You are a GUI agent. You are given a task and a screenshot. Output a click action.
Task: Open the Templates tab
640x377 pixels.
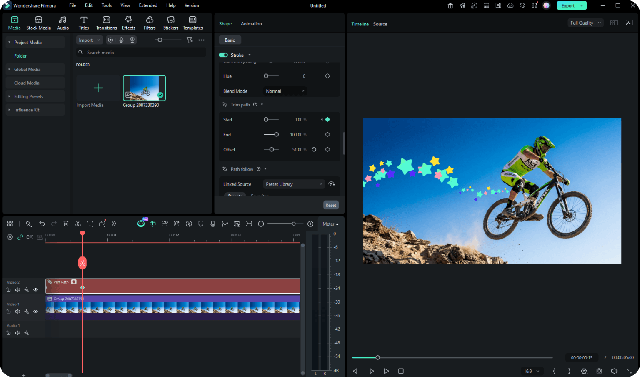click(x=192, y=23)
